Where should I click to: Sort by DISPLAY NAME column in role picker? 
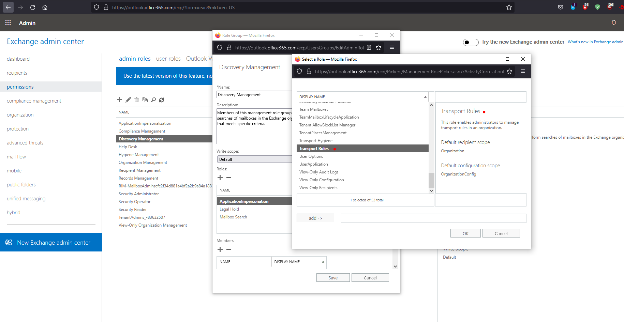pos(362,97)
